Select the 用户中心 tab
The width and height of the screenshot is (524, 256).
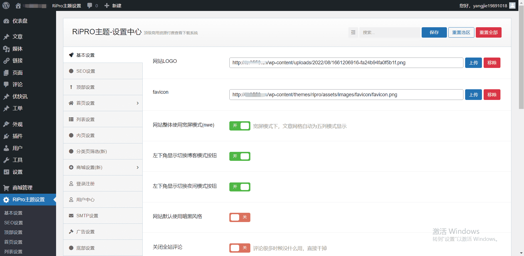coord(103,200)
